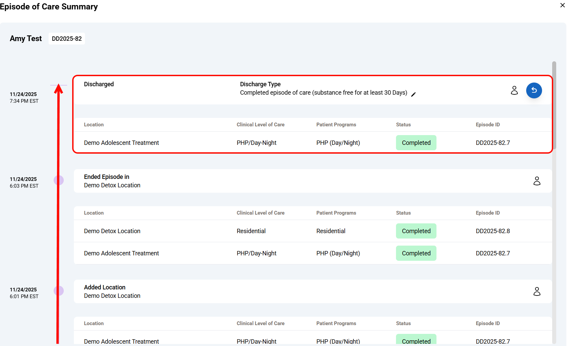
Task: Click user icon in Added Location row
Action: point(537,291)
